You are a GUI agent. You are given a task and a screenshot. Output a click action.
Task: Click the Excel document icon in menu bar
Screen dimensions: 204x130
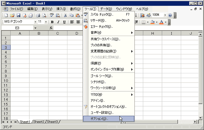(x=6, y=9)
